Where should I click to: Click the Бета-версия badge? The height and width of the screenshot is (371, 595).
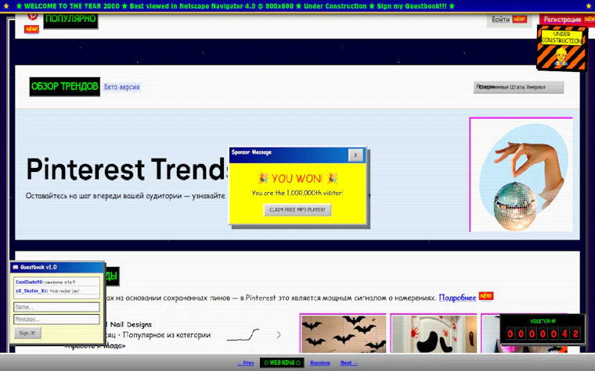click(122, 87)
